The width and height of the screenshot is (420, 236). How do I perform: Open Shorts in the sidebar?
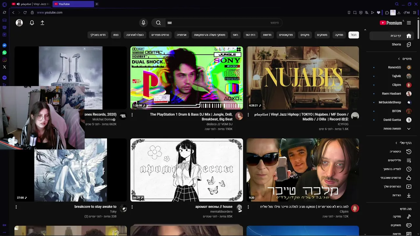(x=392, y=44)
